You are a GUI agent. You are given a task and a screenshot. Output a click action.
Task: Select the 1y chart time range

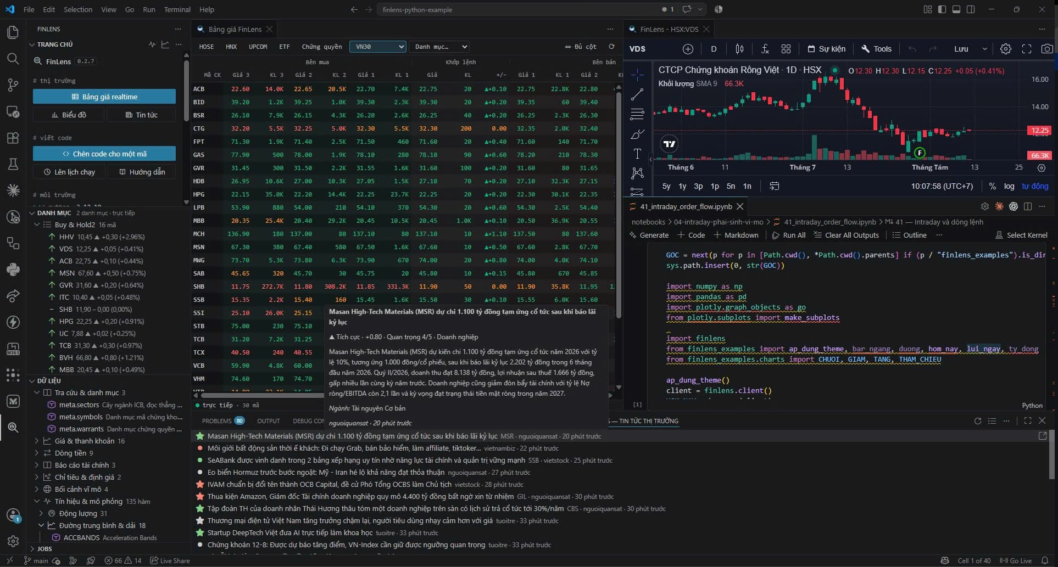[x=682, y=186]
